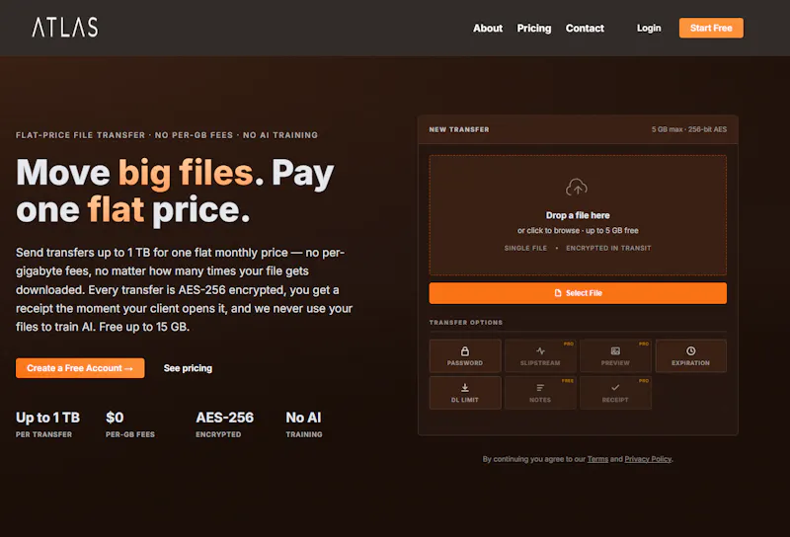Click the cloud upload icon
This screenshot has height=537, width=790.
click(577, 188)
